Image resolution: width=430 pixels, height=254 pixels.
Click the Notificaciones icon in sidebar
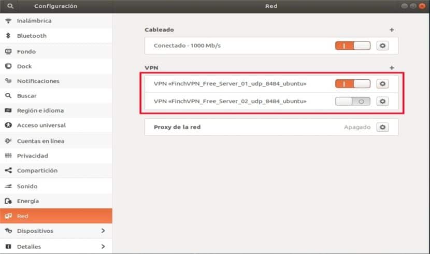coord(8,81)
